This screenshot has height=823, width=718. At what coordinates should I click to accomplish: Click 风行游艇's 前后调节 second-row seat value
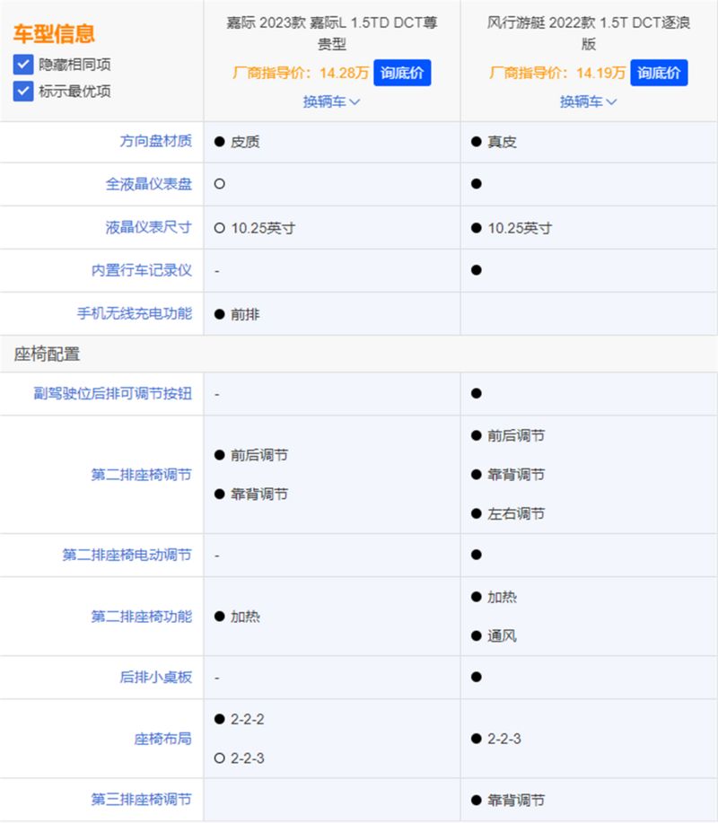(516, 435)
